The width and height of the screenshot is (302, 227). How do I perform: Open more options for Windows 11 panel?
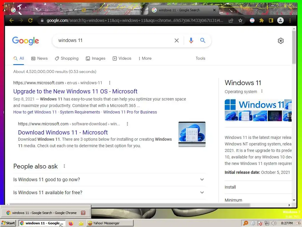click(x=262, y=91)
